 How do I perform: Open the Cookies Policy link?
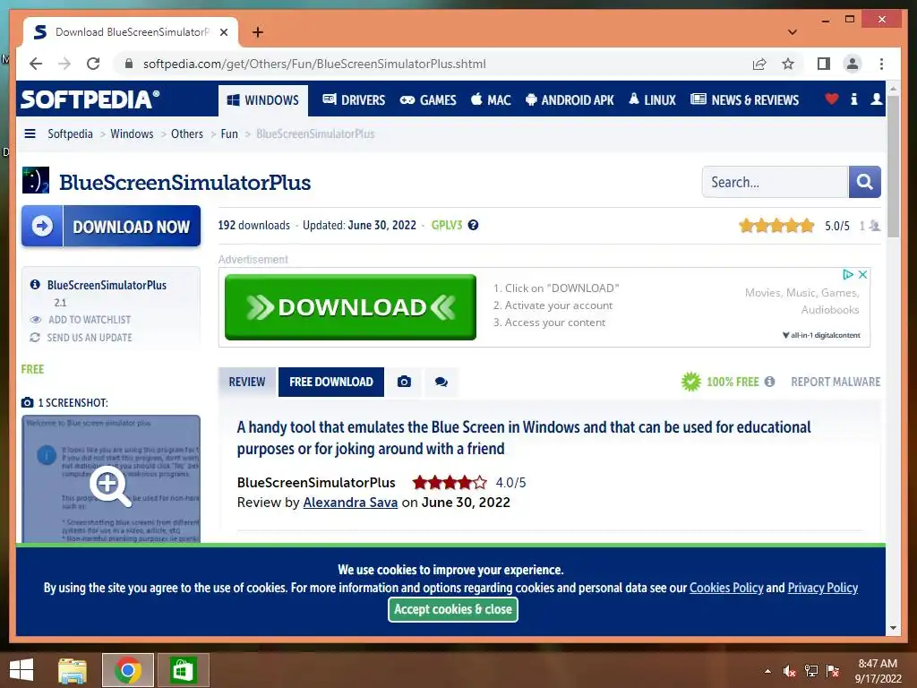pyautogui.click(x=726, y=588)
